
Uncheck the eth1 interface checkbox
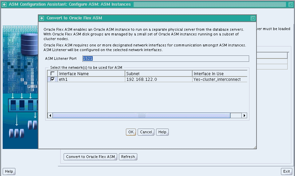(53, 79)
